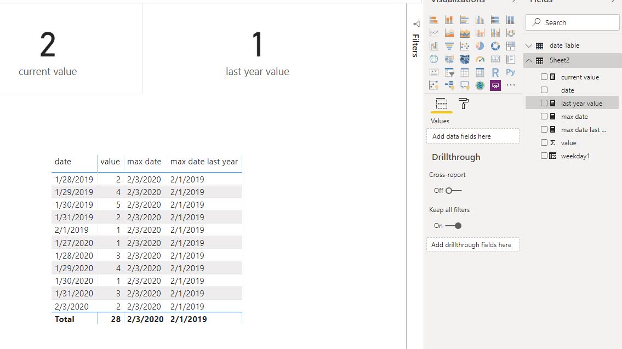Select the matrix visual icon
The image size is (622, 349).
(480, 72)
